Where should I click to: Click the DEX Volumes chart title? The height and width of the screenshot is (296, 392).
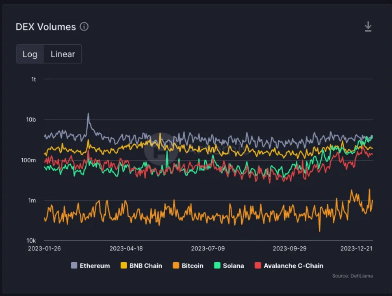pyautogui.click(x=46, y=27)
